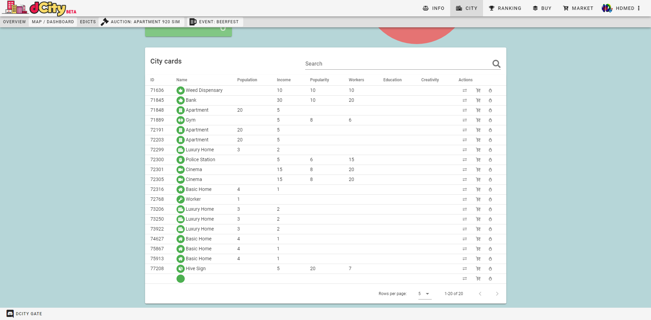This screenshot has width=651, height=320.
Task: Click the Search cards input field
Action: pyautogui.click(x=397, y=64)
